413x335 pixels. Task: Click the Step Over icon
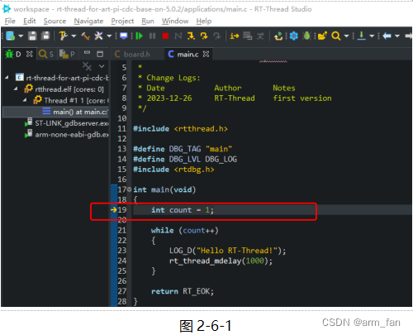pos(204,36)
